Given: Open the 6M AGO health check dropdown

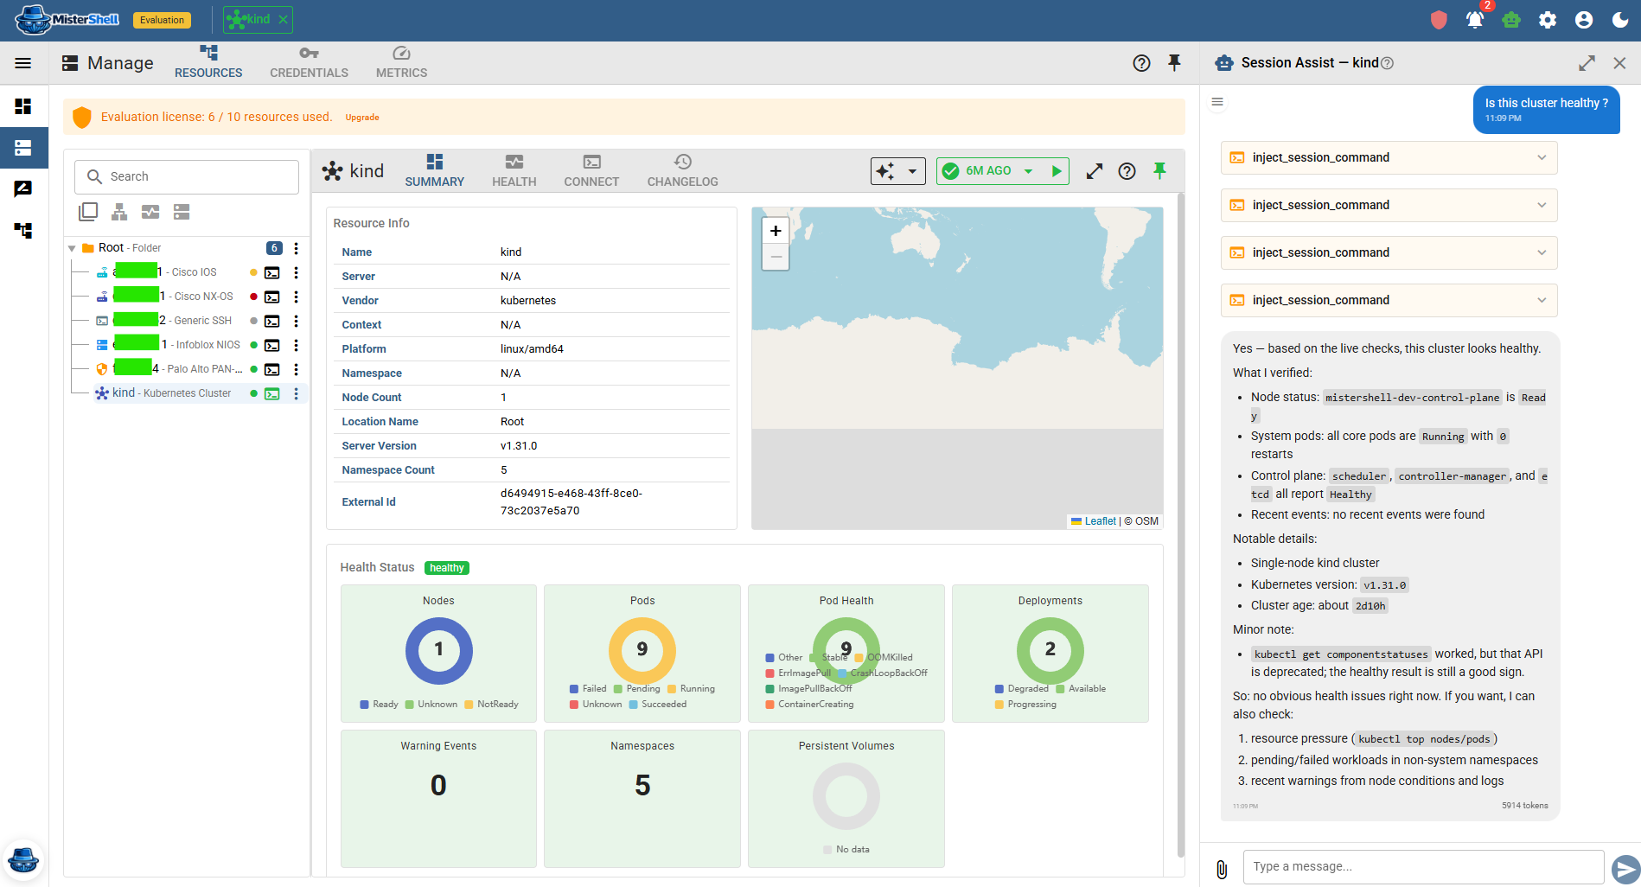Looking at the screenshot, I should point(1027,171).
